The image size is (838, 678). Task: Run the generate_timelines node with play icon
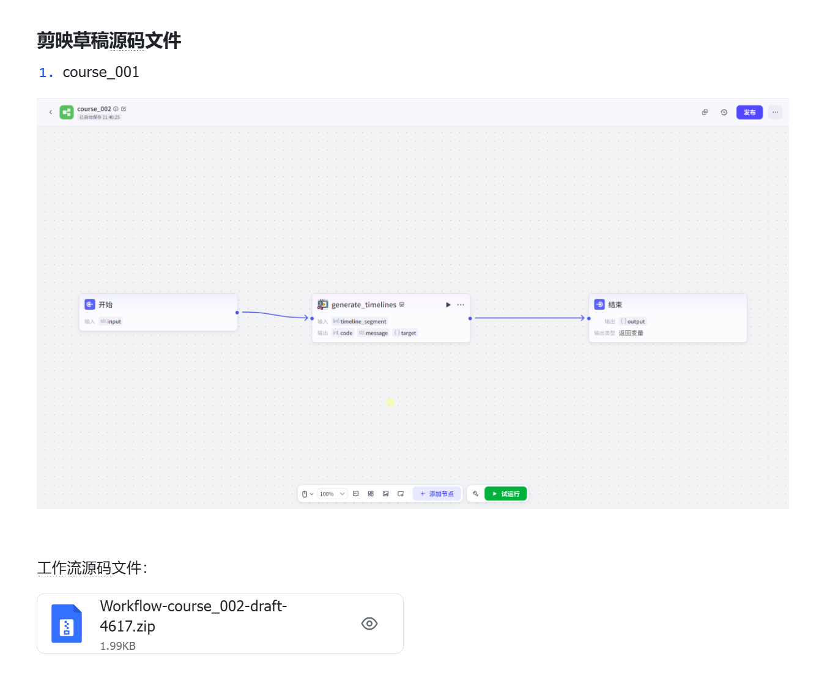click(448, 305)
